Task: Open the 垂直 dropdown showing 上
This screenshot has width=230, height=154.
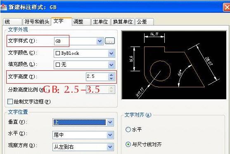Action: pyautogui.click(x=83, y=122)
